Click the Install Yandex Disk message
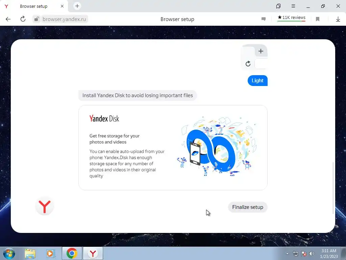 point(138,95)
